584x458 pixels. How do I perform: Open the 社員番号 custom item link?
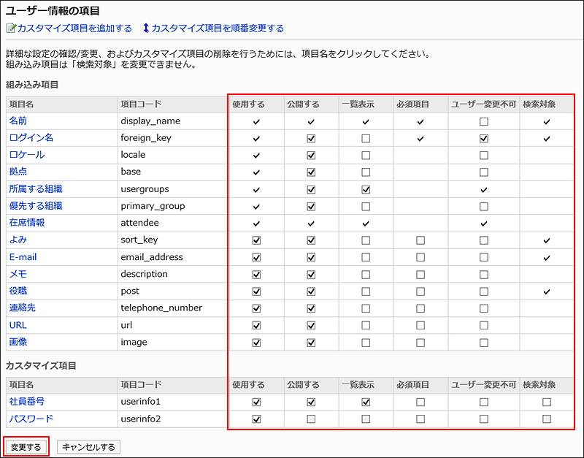click(x=27, y=401)
